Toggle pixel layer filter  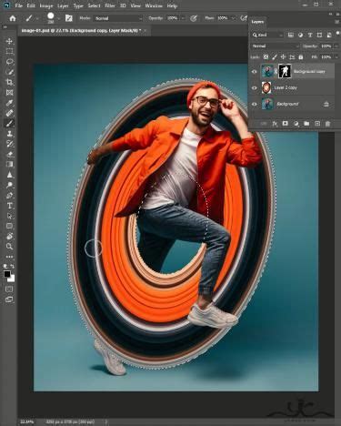[291, 35]
